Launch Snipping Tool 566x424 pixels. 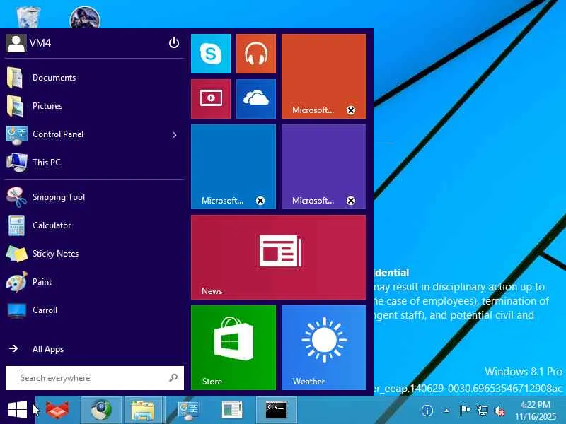pos(95,197)
